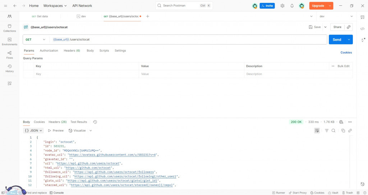This screenshot has height=195, width=368.
Task: Click the Save button
Action: [x=315, y=27]
